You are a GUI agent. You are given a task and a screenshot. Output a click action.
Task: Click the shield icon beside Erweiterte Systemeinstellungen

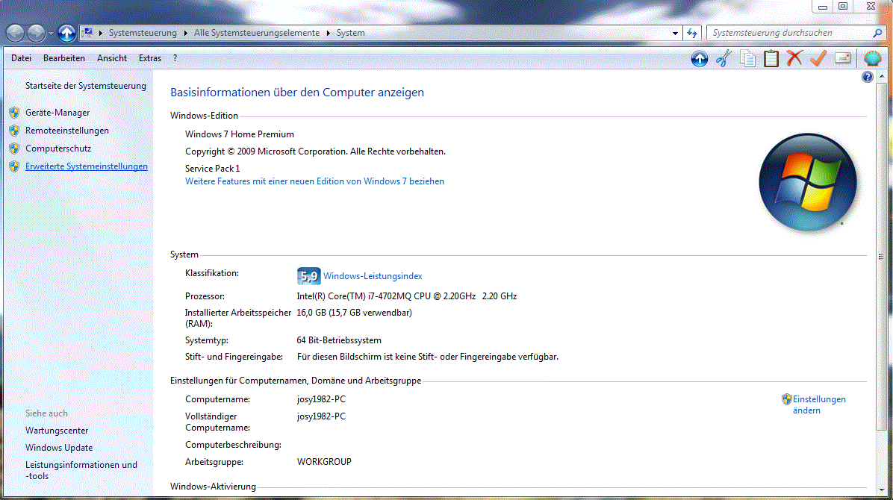click(15, 166)
